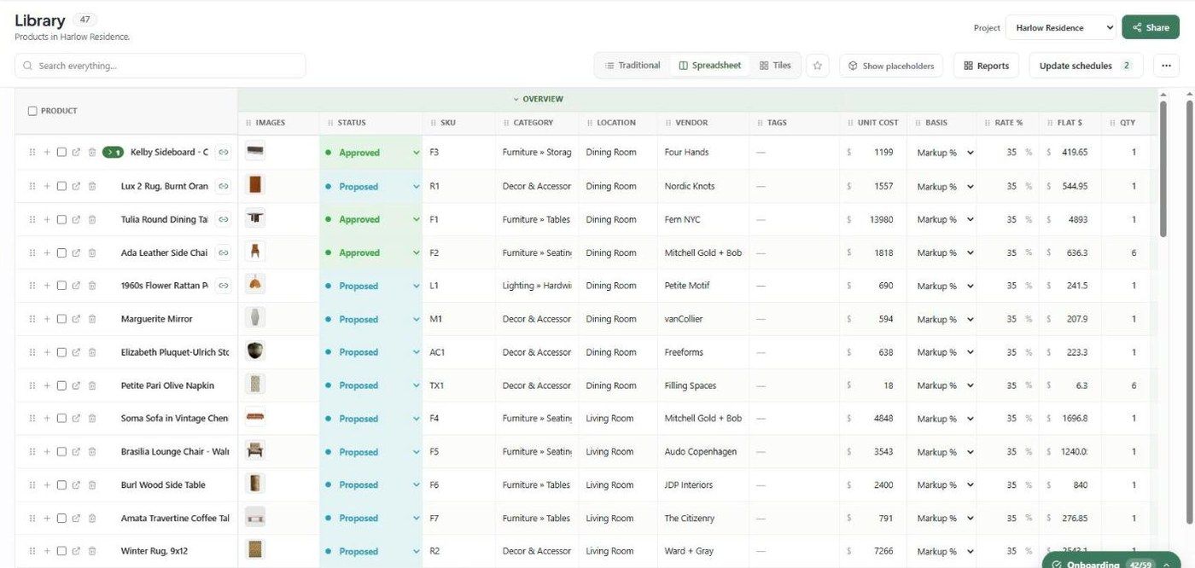This screenshot has height=568, width=1195.
Task: Click link icon for Kelby Sideboard row
Action: pos(223,153)
